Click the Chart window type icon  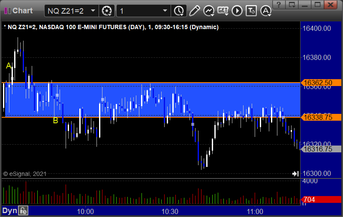pyautogui.click(x=8, y=11)
